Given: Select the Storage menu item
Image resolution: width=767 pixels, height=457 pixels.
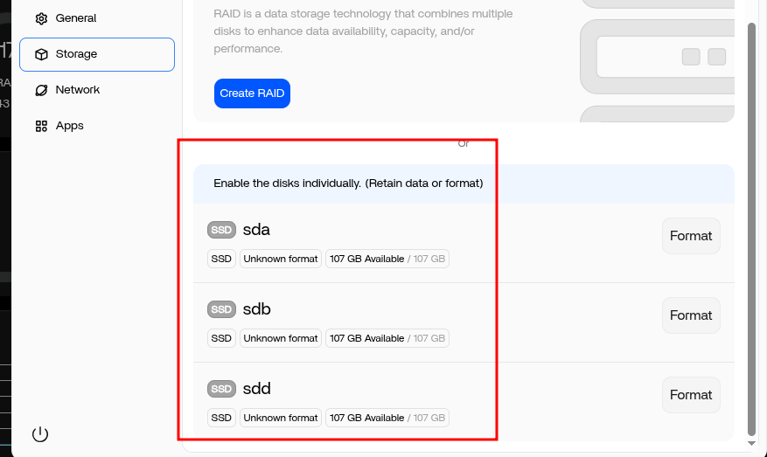Looking at the screenshot, I should pos(97,54).
